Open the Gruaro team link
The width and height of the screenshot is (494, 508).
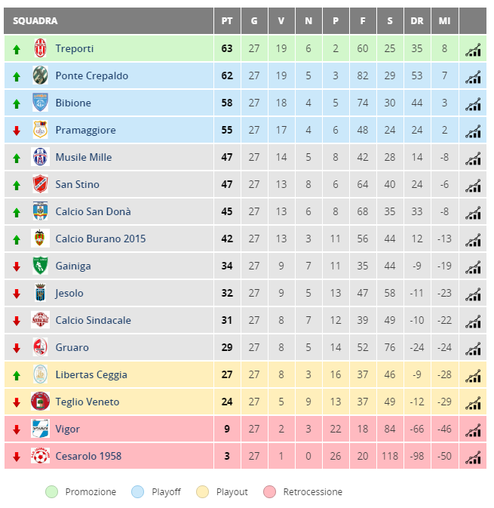72,347
